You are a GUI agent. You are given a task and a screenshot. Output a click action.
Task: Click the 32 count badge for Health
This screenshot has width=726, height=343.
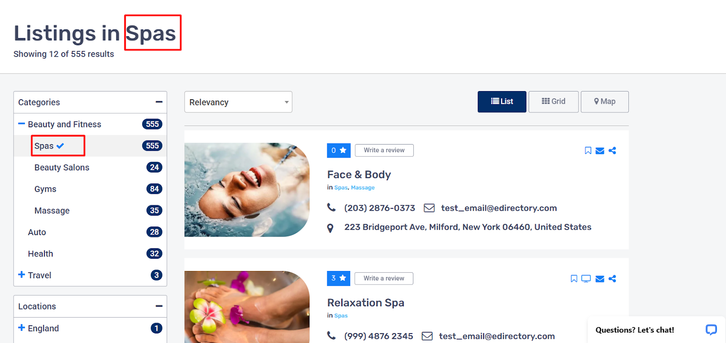tap(154, 253)
